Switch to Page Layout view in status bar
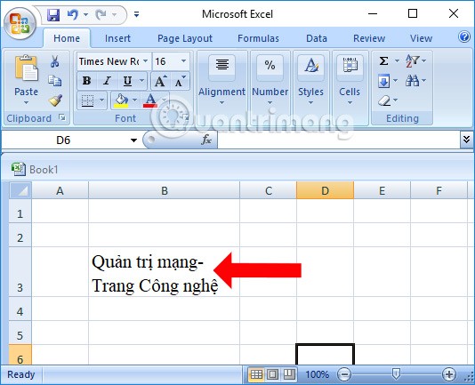This screenshot has width=475, height=385. point(272,374)
